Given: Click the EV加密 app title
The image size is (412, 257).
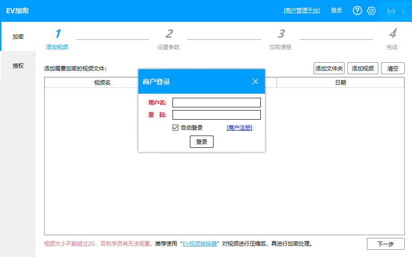Looking at the screenshot, I should click(17, 11).
